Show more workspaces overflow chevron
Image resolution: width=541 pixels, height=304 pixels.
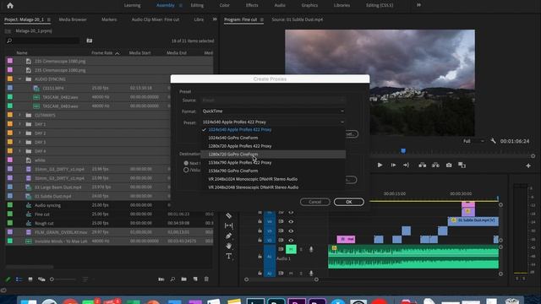(x=418, y=5)
